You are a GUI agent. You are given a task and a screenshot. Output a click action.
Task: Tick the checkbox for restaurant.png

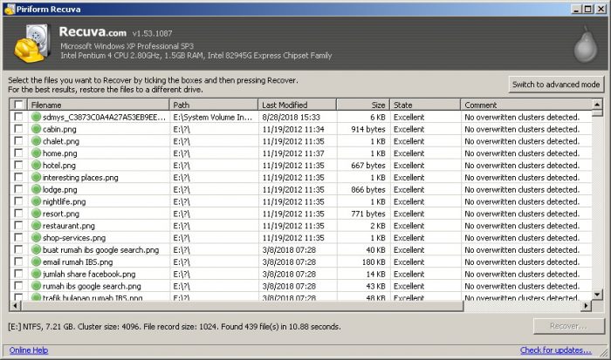(x=18, y=225)
